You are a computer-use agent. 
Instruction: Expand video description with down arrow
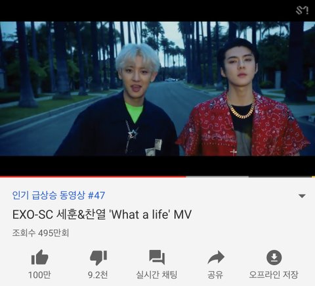[x=302, y=196]
